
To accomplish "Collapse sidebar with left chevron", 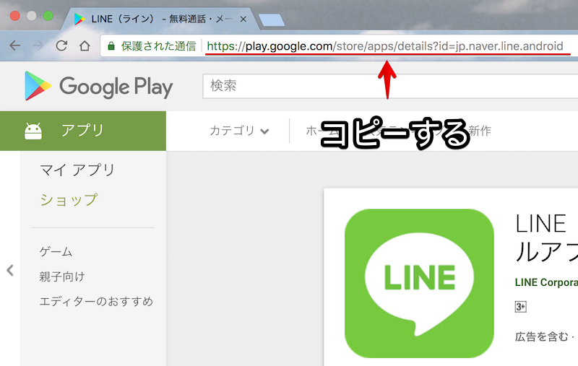I will 10,270.
